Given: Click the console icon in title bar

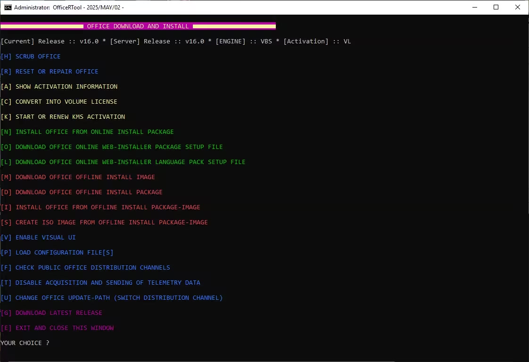Looking at the screenshot, I should tap(8, 8).
